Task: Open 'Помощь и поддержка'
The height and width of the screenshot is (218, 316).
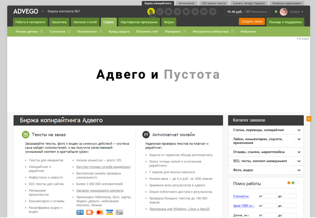Action: pyautogui.click(x=285, y=22)
